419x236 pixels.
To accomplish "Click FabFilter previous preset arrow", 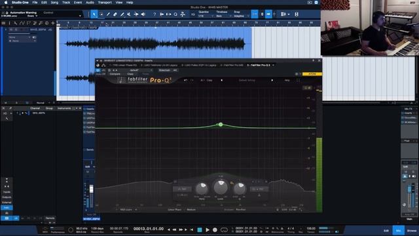I will click(221, 80).
